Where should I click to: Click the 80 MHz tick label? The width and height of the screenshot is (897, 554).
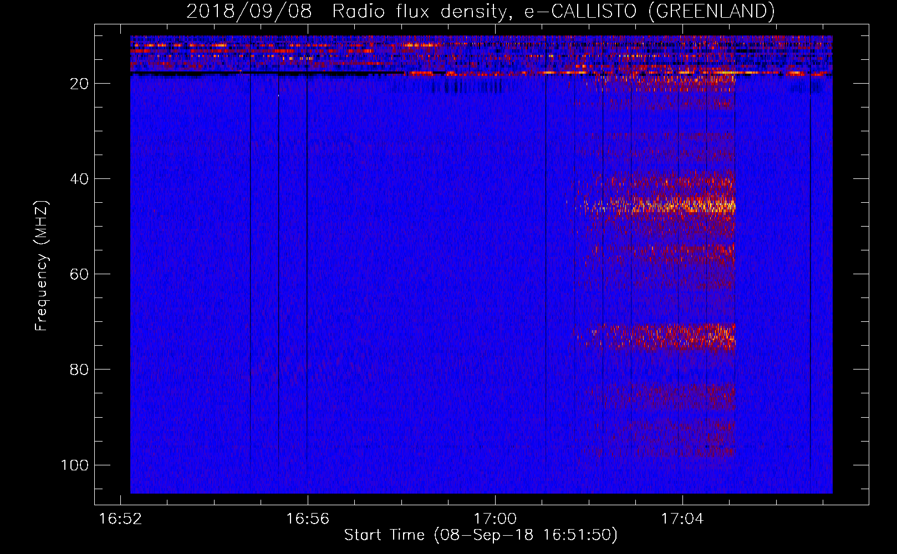[x=80, y=370]
